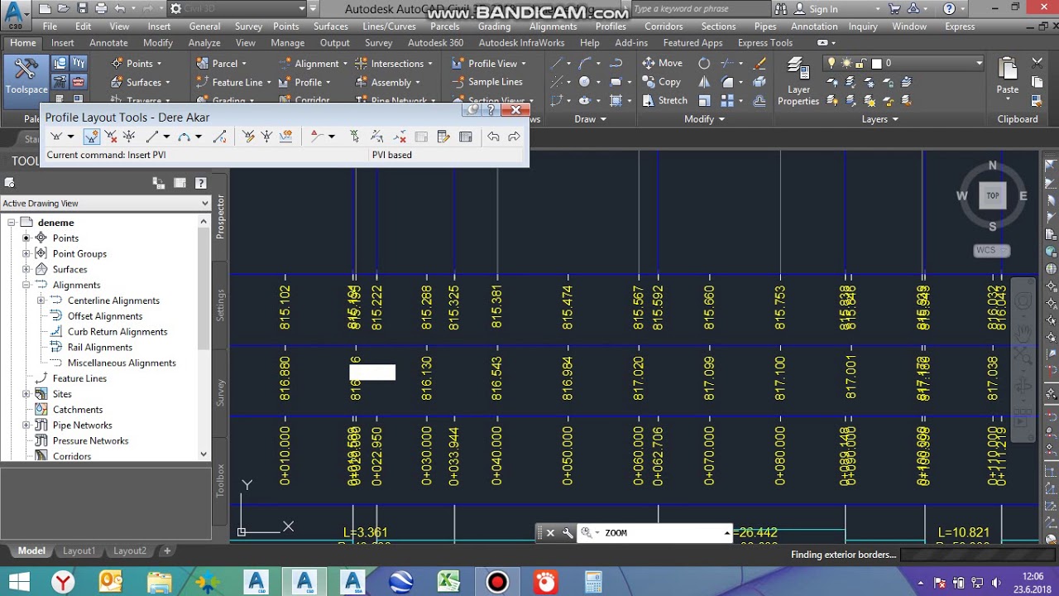Image resolution: width=1059 pixels, height=596 pixels.
Task: Click the Paste clipboard button
Action: coord(1008,78)
